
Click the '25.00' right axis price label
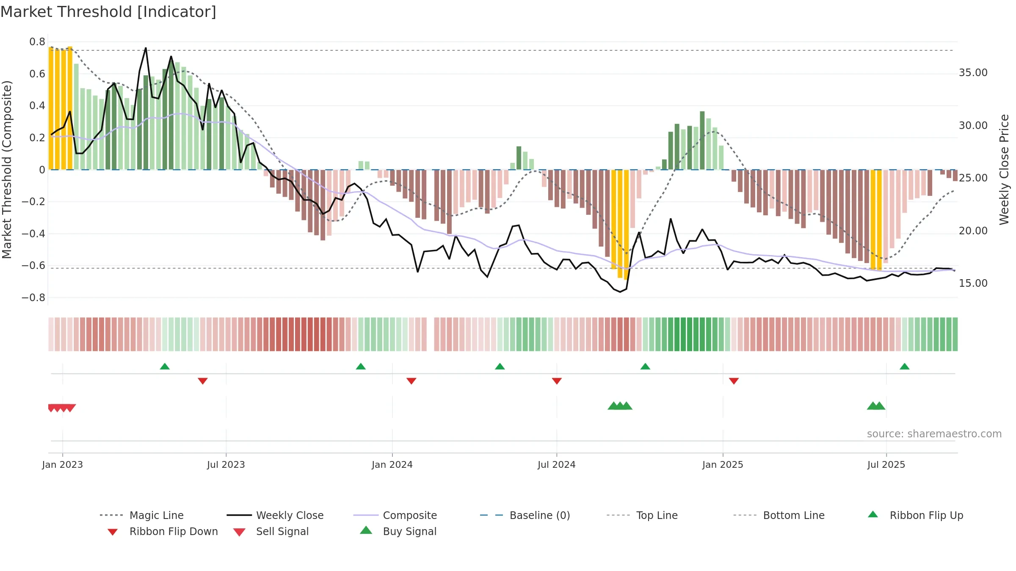[973, 178]
